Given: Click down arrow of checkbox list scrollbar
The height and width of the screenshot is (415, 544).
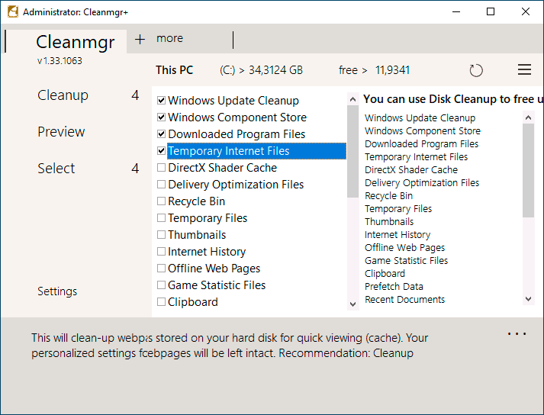Looking at the screenshot, I should tap(352, 304).
